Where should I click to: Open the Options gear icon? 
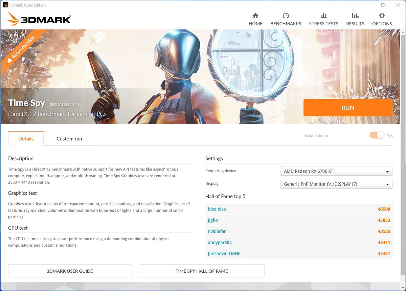[x=382, y=16]
